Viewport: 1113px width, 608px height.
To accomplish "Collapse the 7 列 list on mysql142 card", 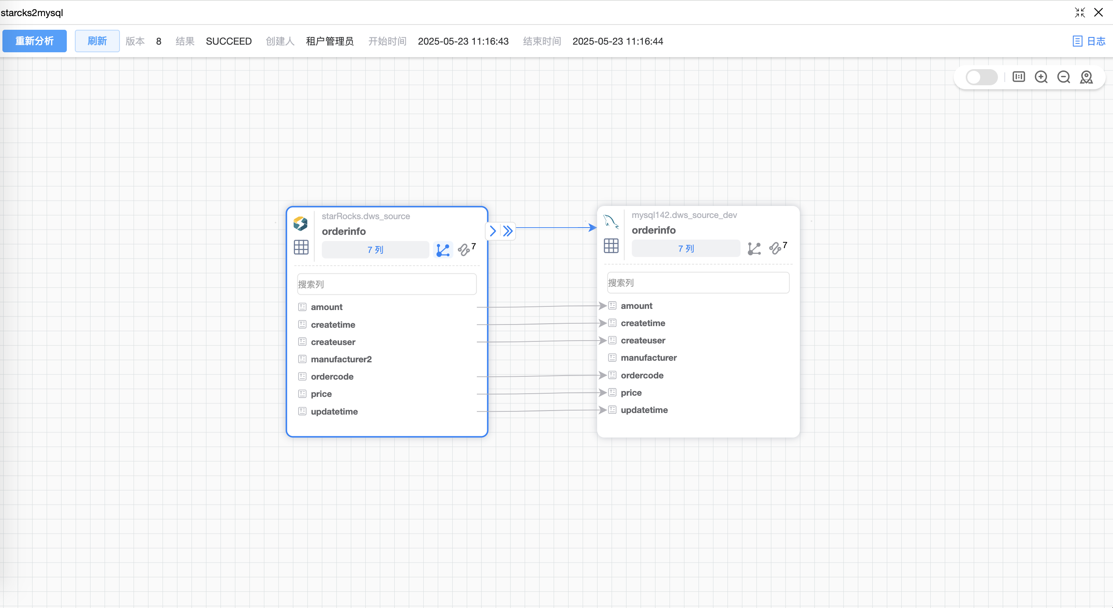I will click(x=686, y=249).
